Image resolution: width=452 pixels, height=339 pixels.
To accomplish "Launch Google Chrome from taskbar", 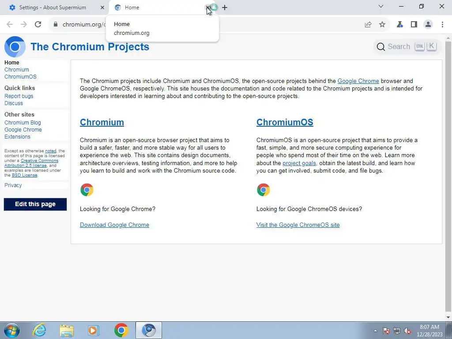I will click(121, 330).
